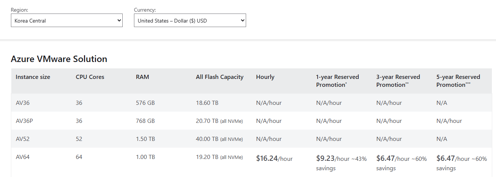Click the 3-year Reserved Promotion header
496x183 pixels.
[x=398, y=81]
